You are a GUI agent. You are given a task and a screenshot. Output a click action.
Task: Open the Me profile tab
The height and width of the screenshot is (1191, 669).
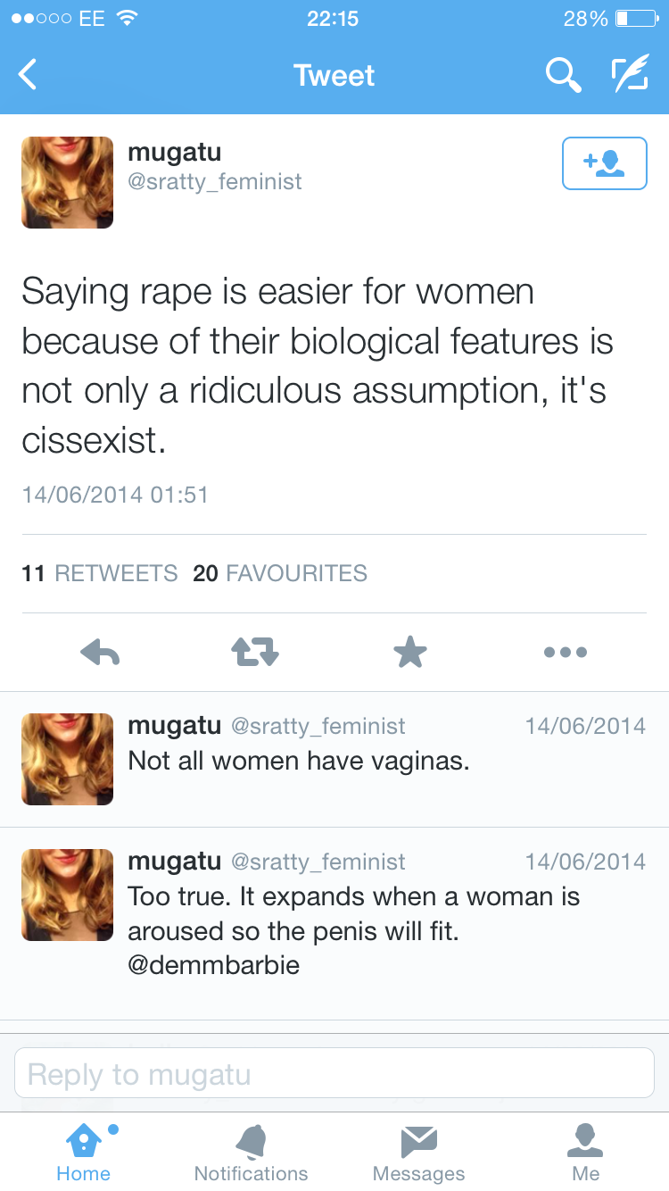585,1152
